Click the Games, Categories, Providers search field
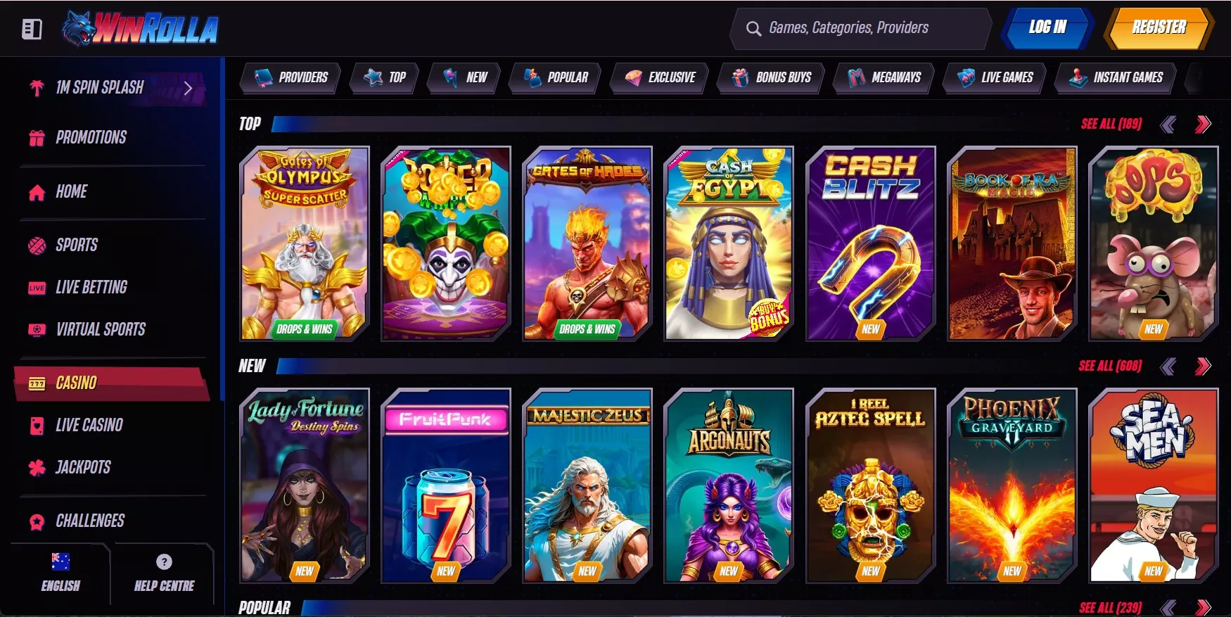The height and width of the screenshot is (617, 1231). point(861,29)
